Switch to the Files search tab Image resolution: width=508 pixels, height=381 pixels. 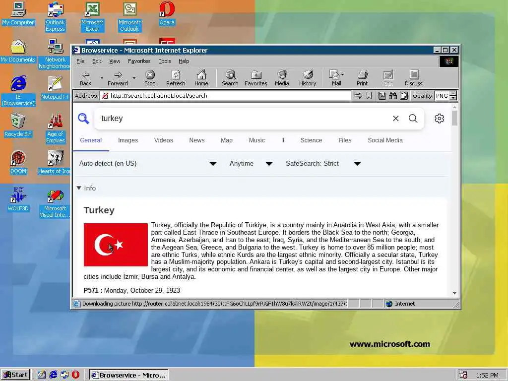coord(345,140)
